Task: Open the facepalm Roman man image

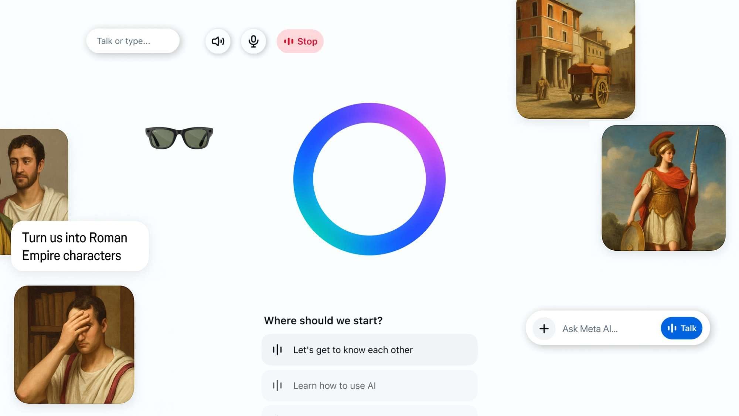Action: point(74,344)
